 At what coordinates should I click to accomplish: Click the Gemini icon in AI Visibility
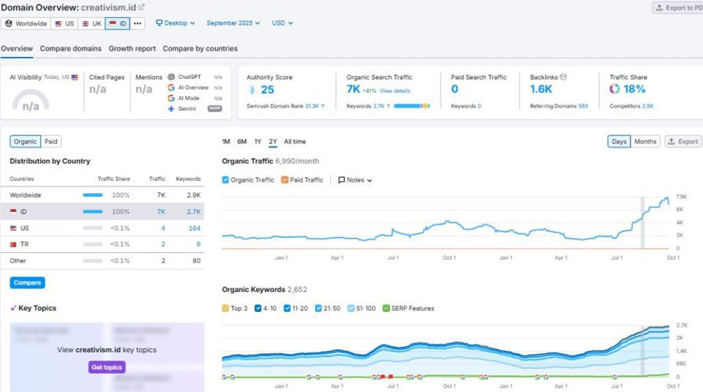[171, 109]
